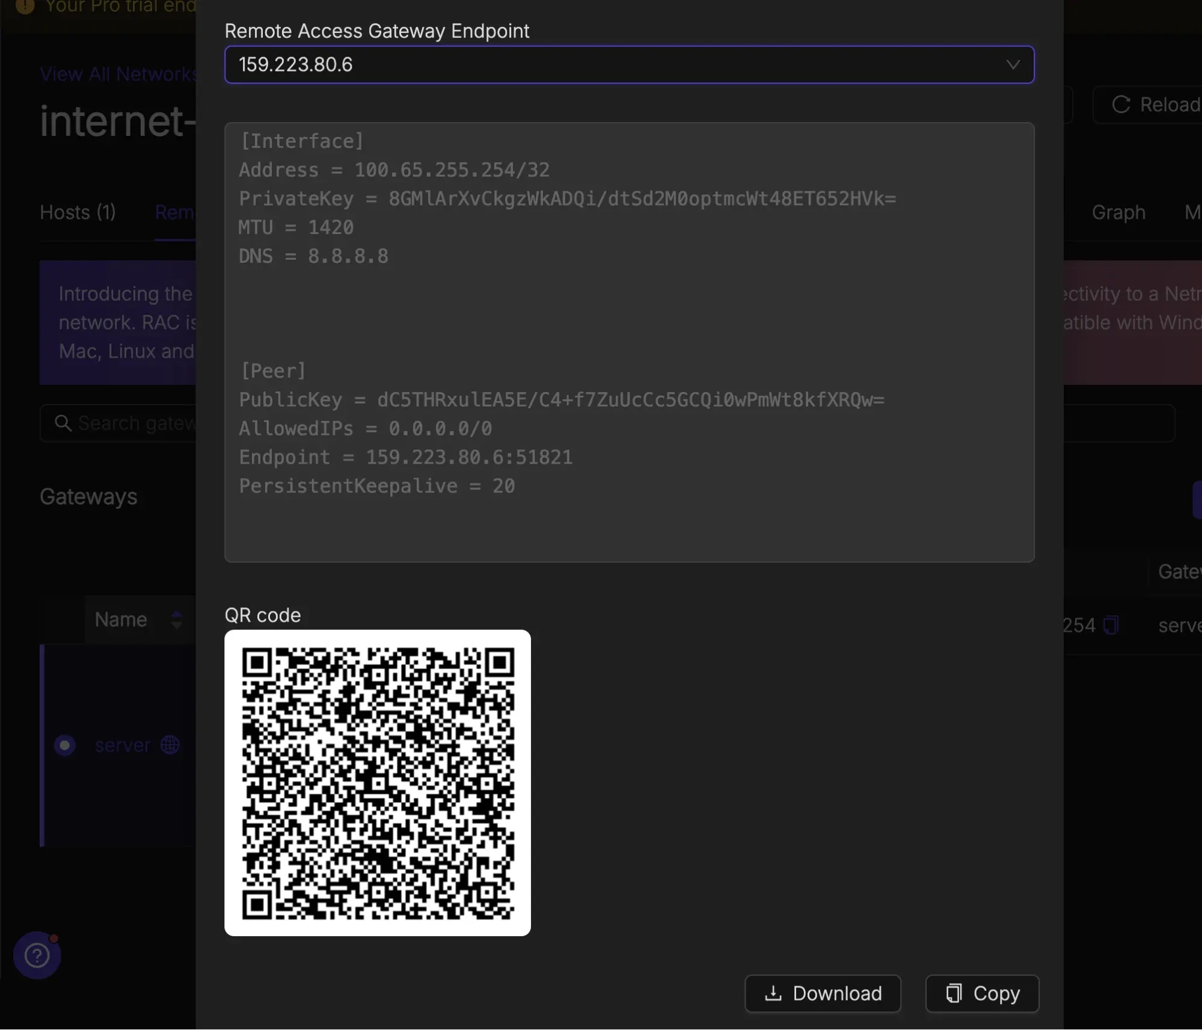Open the Remote Access Gateway Endpoint dropdown
Screen dimensions: 1202x1030
pyautogui.click(x=628, y=64)
